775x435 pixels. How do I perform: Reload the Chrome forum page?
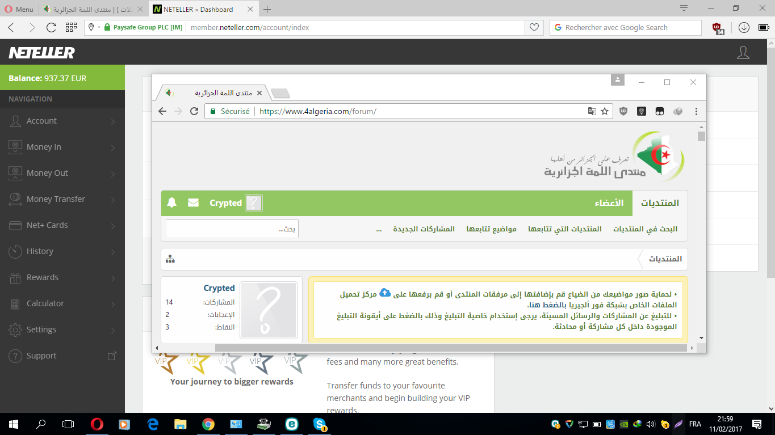click(x=194, y=111)
